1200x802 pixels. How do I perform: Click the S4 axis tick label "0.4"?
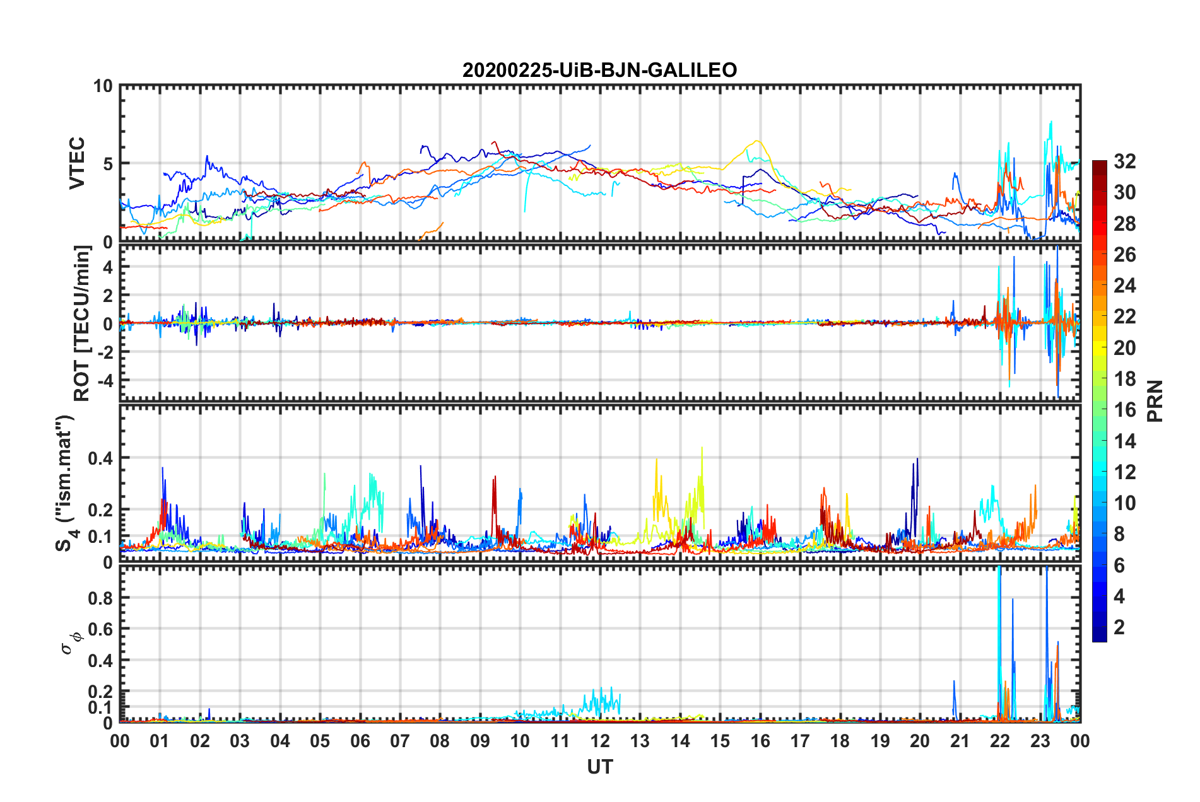pos(100,458)
